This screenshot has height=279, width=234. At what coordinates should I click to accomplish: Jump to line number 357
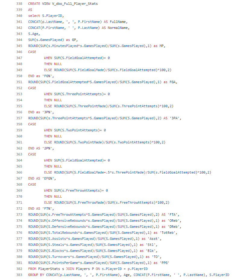coord(19,118)
